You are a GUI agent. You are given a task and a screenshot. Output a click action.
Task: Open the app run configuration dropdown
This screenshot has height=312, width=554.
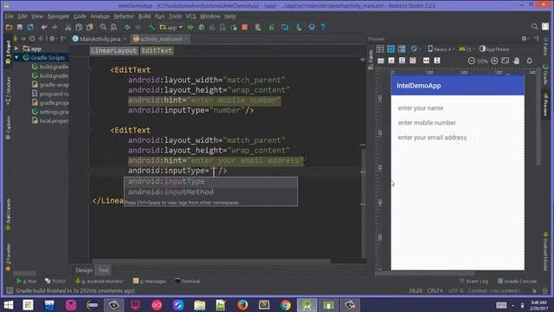(171, 27)
